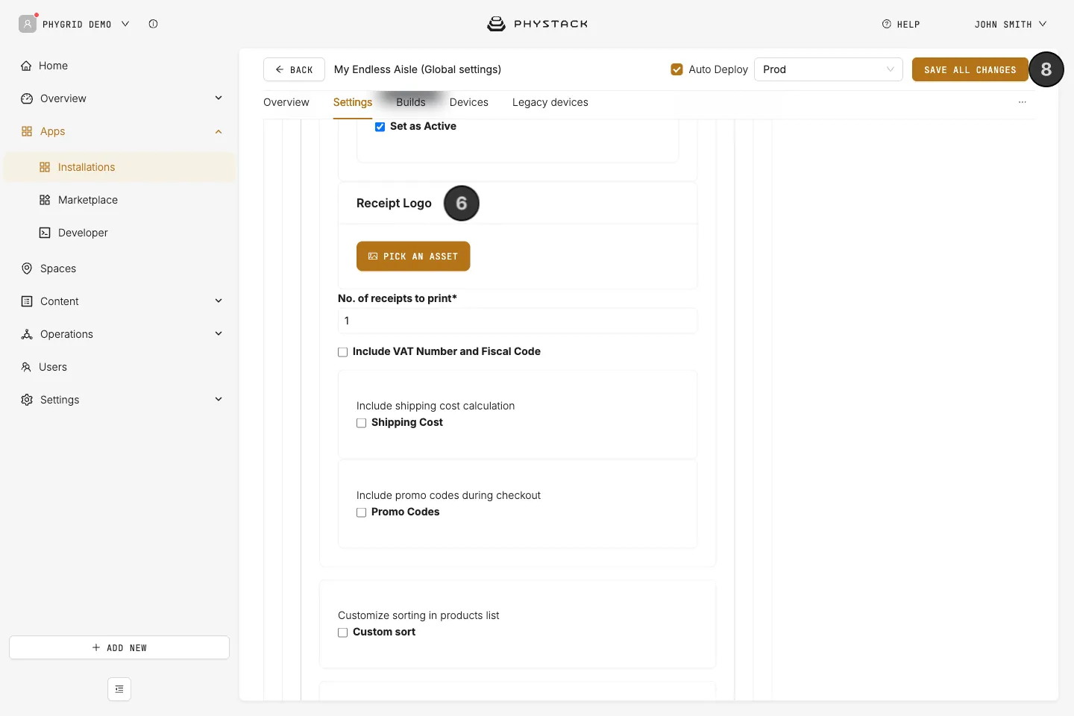The height and width of the screenshot is (716, 1074).
Task: Check Include VAT Number and Fiscal Code
Action: click(x=342, y=352)
